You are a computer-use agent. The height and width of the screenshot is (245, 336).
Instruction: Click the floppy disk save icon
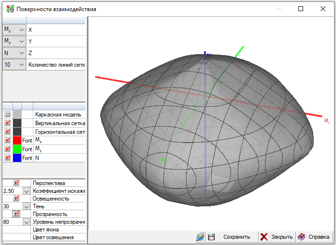point(211,237)
